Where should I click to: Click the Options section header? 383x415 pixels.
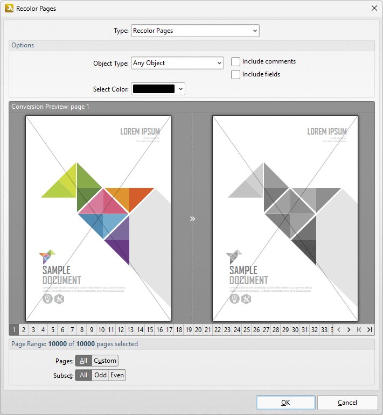click(192, 45)
